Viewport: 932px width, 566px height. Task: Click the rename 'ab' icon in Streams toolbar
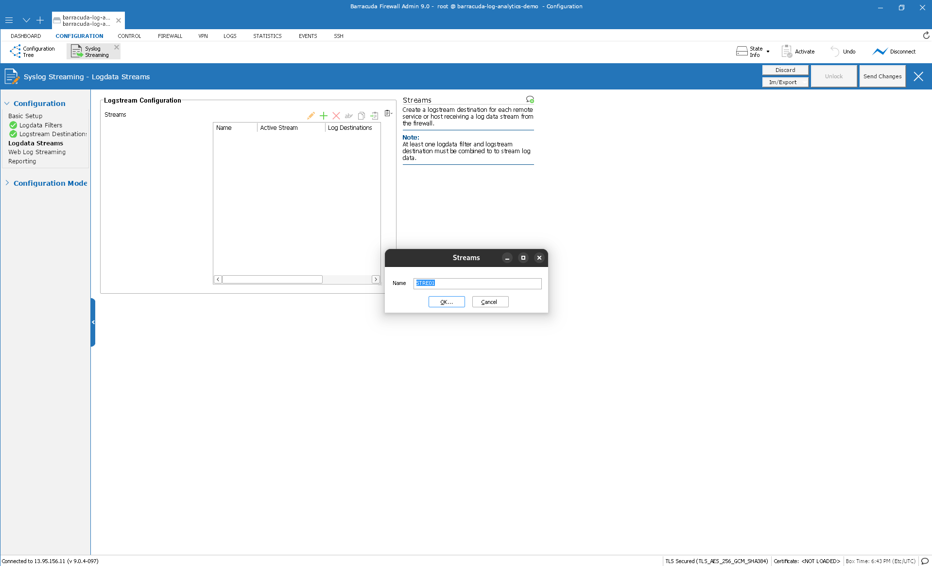348,116
